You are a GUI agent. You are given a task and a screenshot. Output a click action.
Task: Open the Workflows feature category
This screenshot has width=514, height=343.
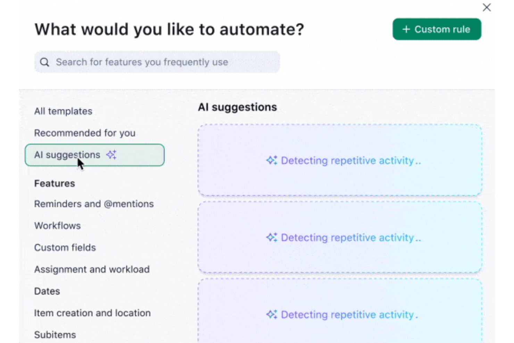click(x=57, y=226)
